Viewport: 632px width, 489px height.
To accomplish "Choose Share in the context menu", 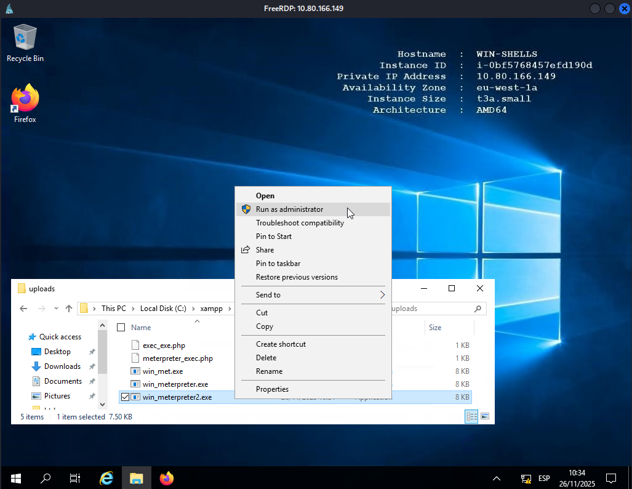I will point(313,250).
